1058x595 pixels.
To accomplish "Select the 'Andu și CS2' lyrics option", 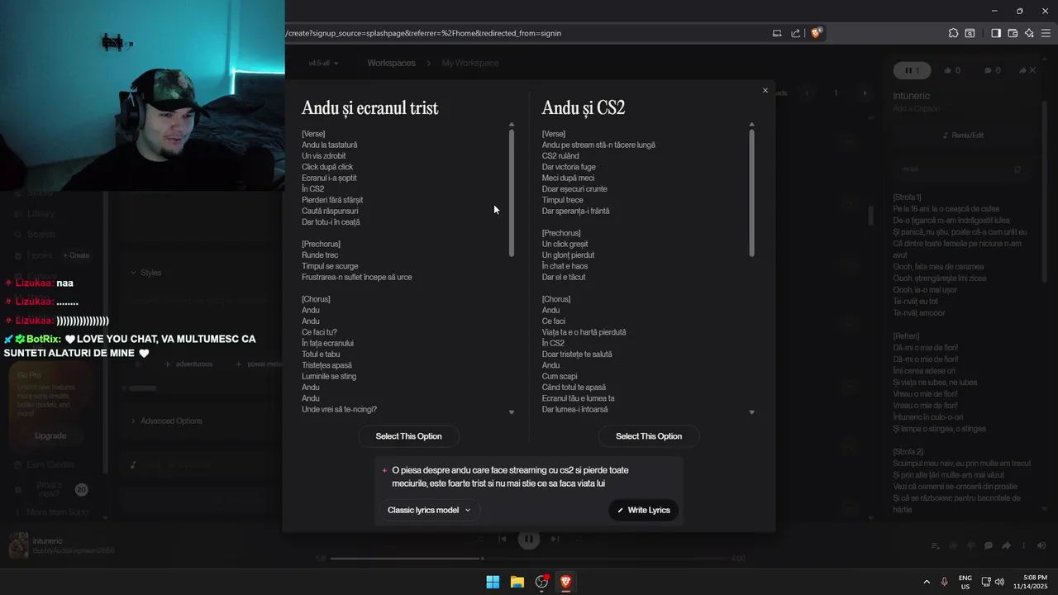I will tap(649, 436).
